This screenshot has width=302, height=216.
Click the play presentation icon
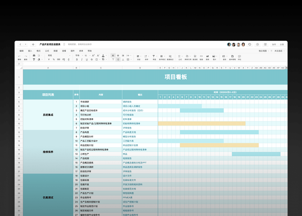(x=258, y=44)
